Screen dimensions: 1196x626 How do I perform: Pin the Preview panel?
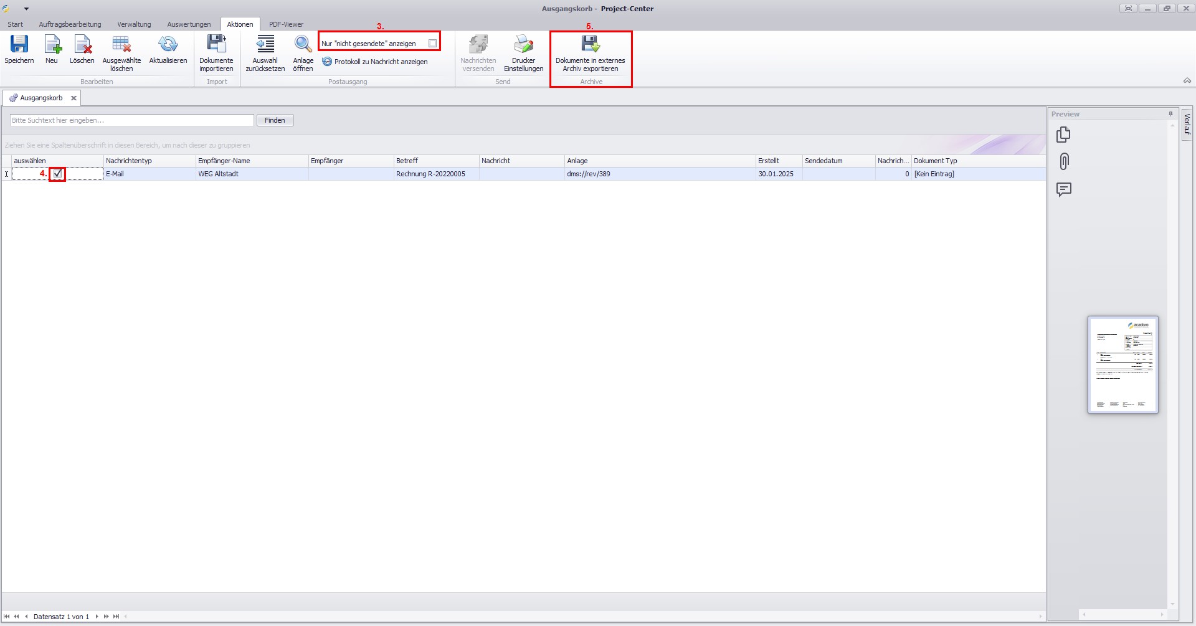[1170, 114]
